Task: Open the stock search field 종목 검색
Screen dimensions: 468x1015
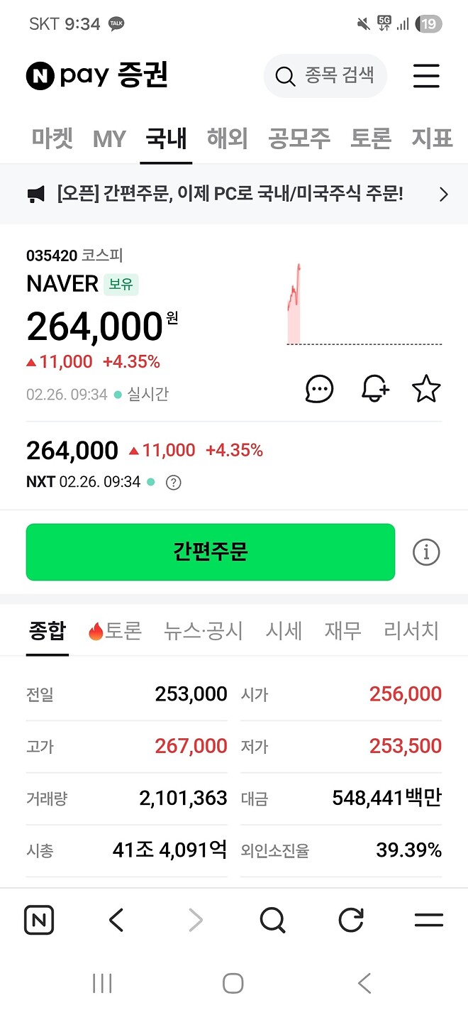Action: click(x=325, y=76)
